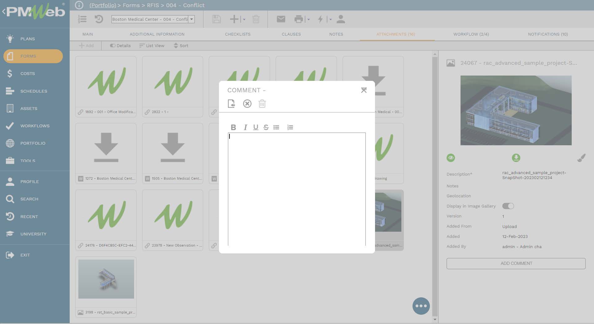
Task: Switch to NOTIFICATIONS (10) tab
Action: (548, 34)
